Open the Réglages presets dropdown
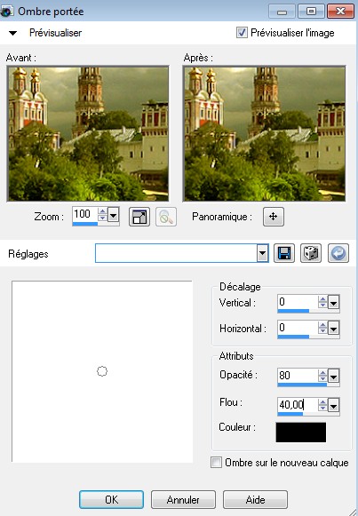 coord(262,253)
